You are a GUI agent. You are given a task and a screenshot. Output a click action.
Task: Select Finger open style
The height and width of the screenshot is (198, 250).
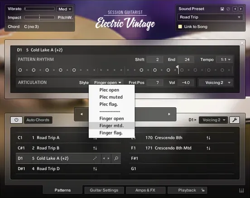[111, 119]
